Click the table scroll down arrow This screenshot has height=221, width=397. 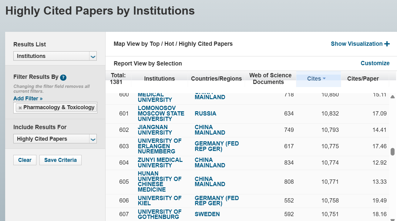tap(392, 219)
